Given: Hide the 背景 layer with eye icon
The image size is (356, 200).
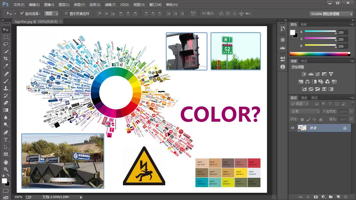Looking at the screenshot, I should (x=292, y=128).
